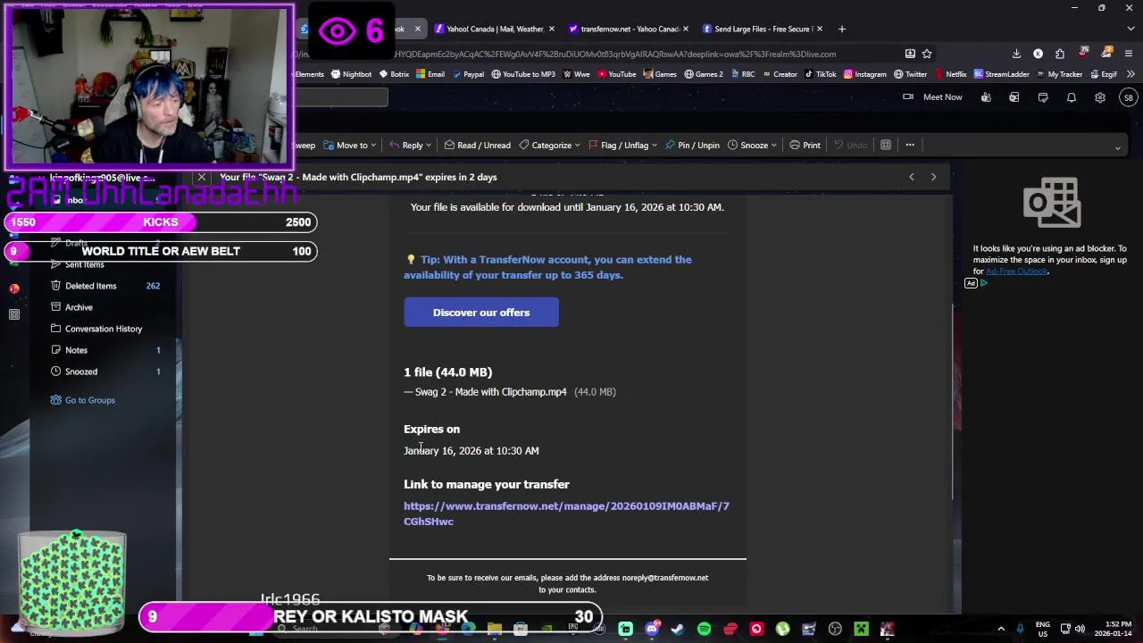
Task: Close the open email reading tab
Action: coord(202,177)
